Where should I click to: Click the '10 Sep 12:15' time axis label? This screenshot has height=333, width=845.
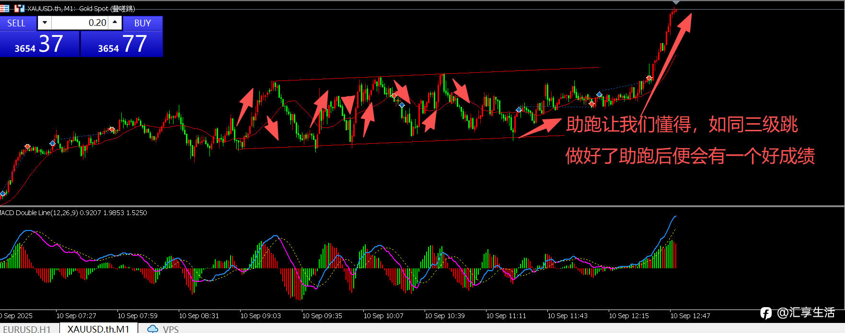(x=629, y=316)
